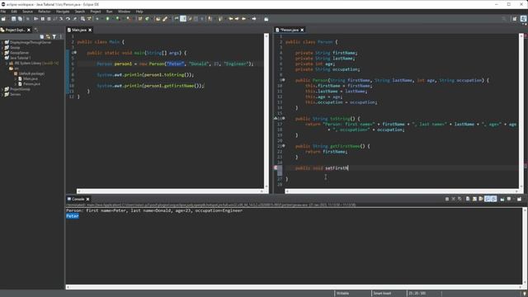Click Display Selected Console icon
This screenshot has width=528, height=297.
click(509, 199)
